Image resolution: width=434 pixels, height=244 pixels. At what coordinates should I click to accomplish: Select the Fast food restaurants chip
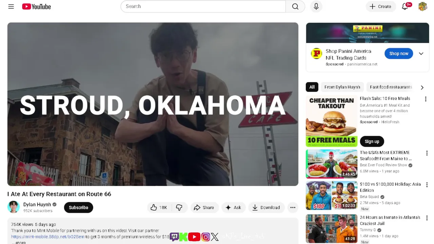coord(391,87)
